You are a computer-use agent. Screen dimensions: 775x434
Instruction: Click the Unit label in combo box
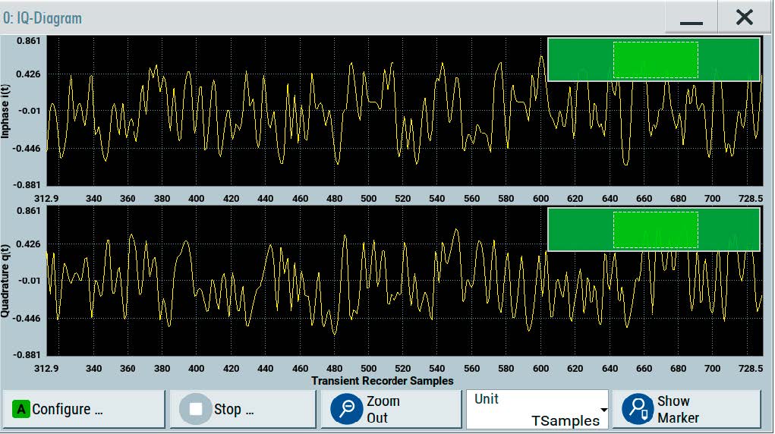(487, 399)
